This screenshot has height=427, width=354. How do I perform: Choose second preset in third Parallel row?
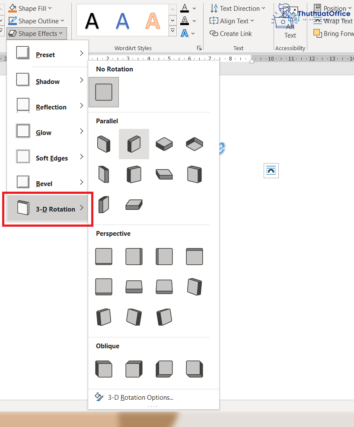pyautogui.click(x=134, y=205)
